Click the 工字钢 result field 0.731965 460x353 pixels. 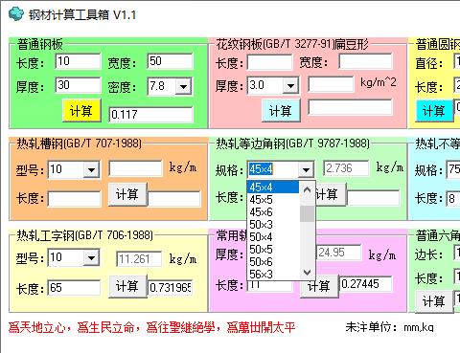170,288
